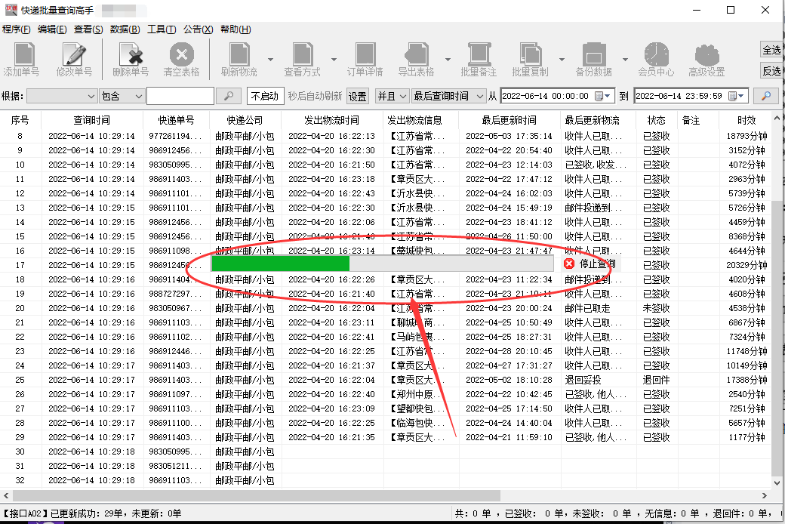Open the 设置 refresh settings button
The height and width of the screenshot is (524, 785).
click(x=357, y=96)
